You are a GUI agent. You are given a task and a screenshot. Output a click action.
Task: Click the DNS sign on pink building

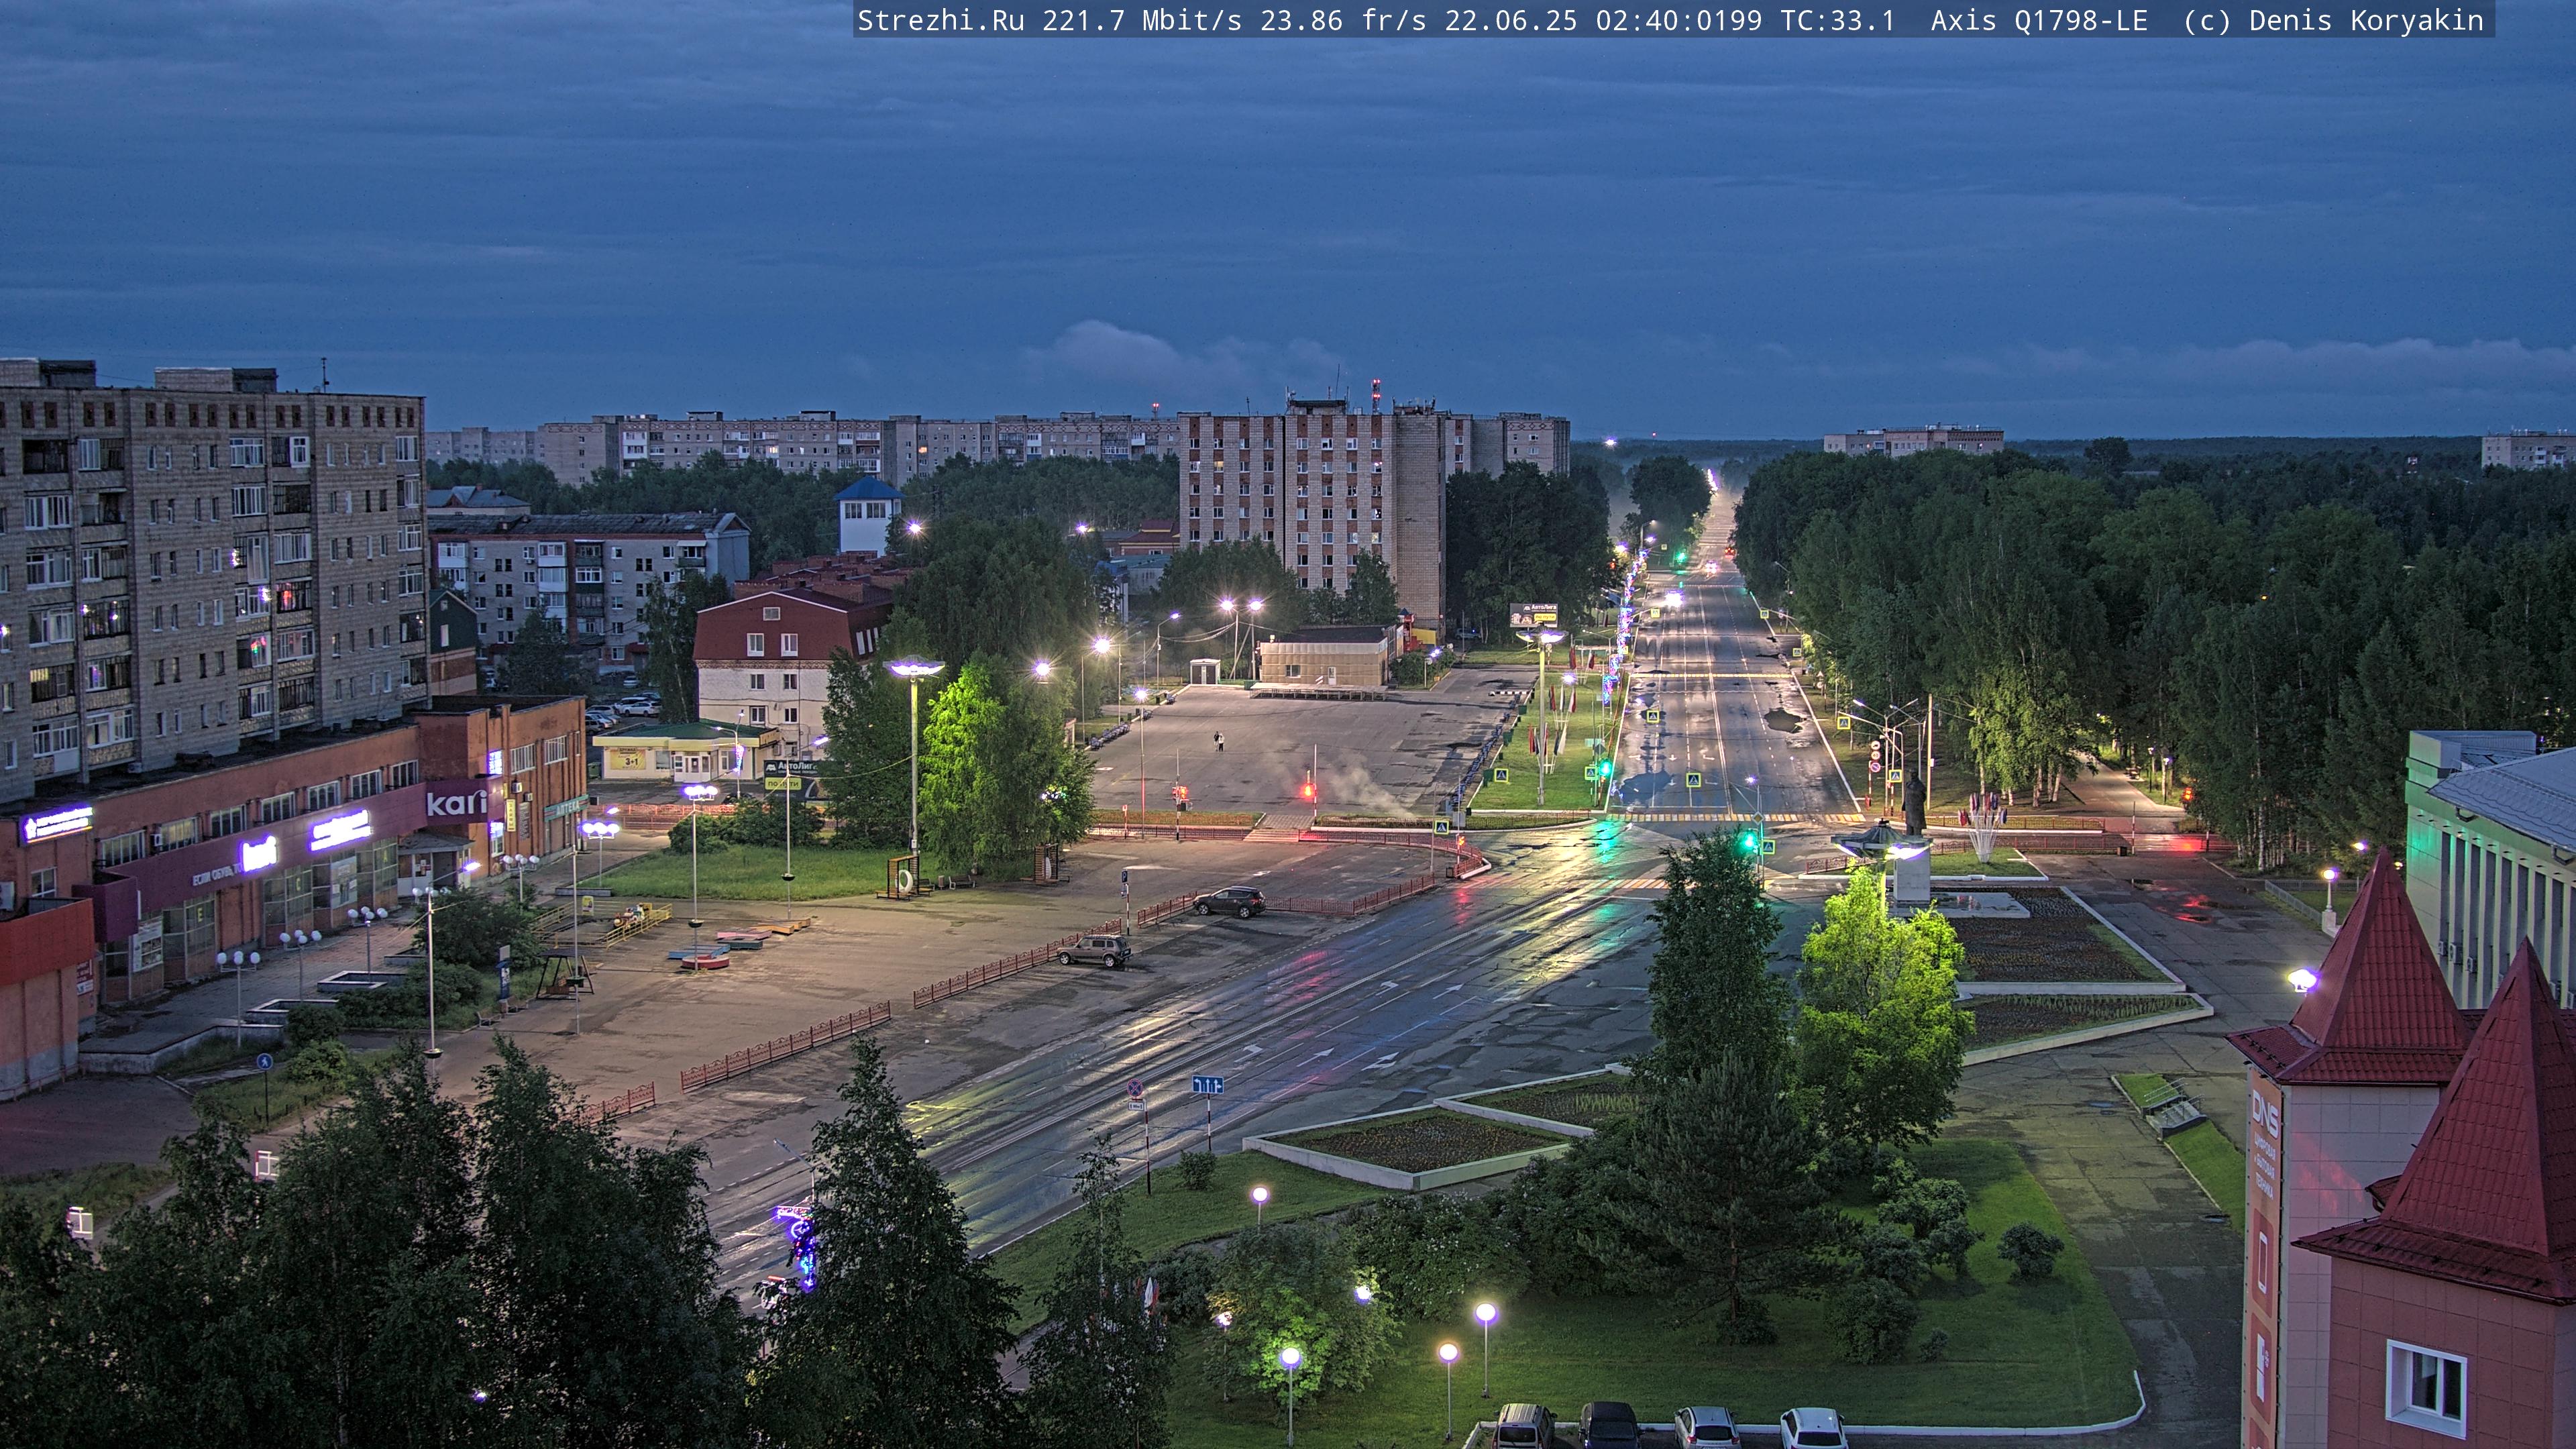(x=2265, y=1114)
